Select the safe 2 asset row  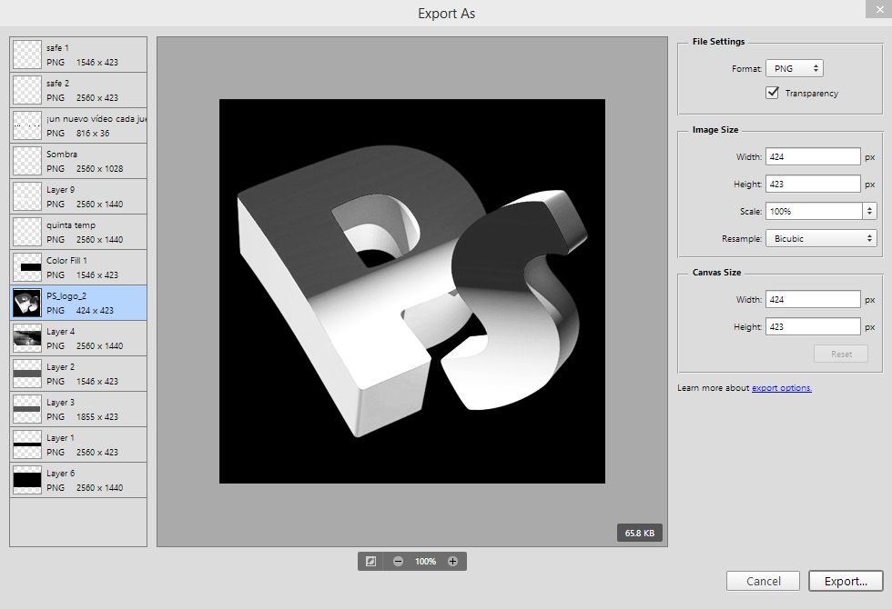78,90
